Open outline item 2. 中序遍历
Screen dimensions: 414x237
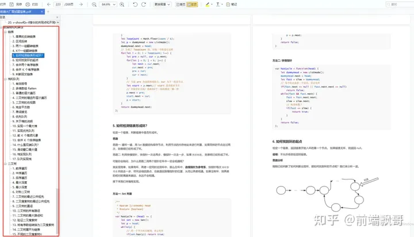coord(20,173)
